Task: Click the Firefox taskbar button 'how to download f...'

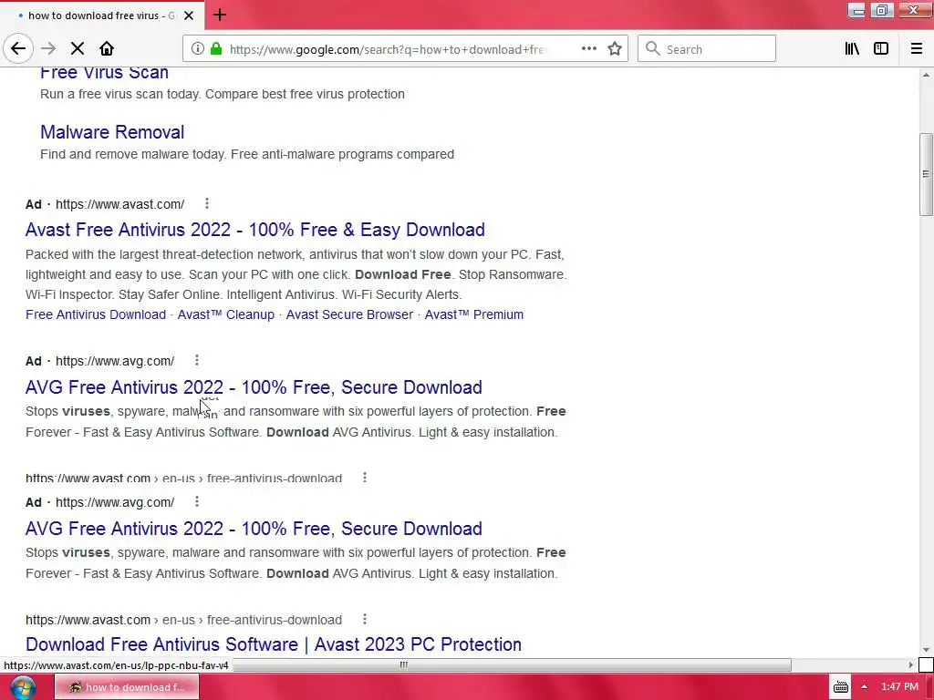Action: (127, 687)
